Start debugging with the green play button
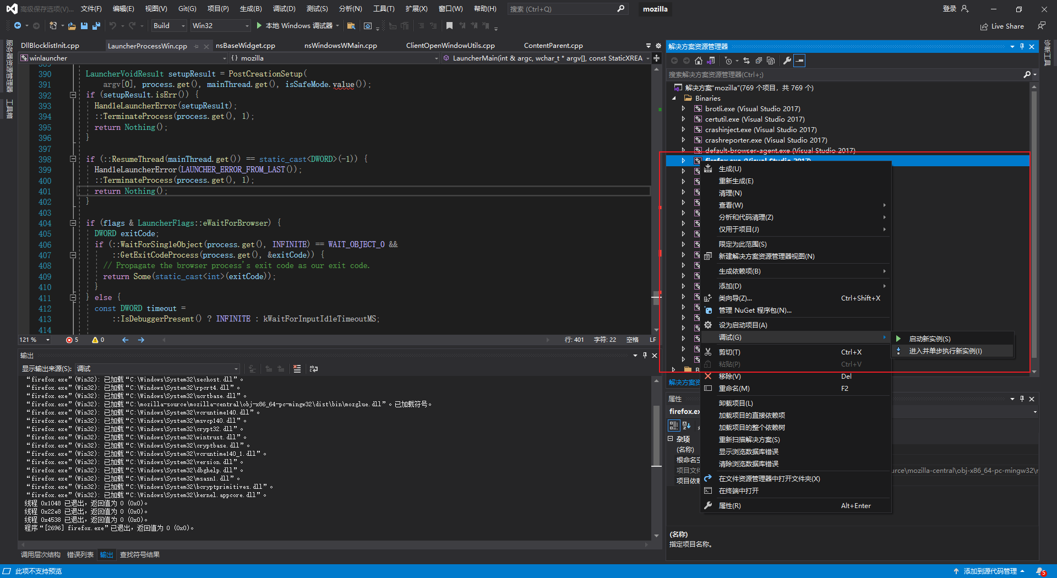 tap(259, 26)
